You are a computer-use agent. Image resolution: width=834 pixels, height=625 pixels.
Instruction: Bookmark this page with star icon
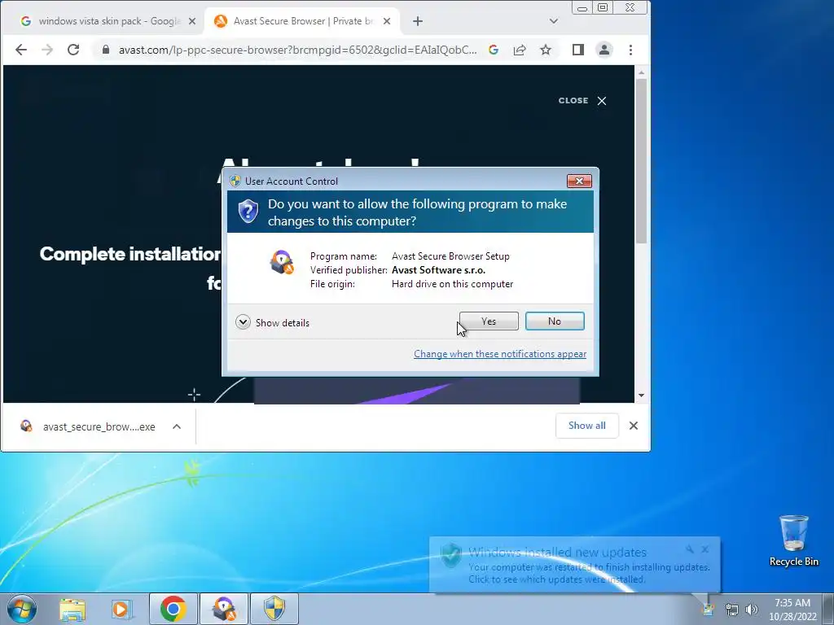tap(546, 50)
